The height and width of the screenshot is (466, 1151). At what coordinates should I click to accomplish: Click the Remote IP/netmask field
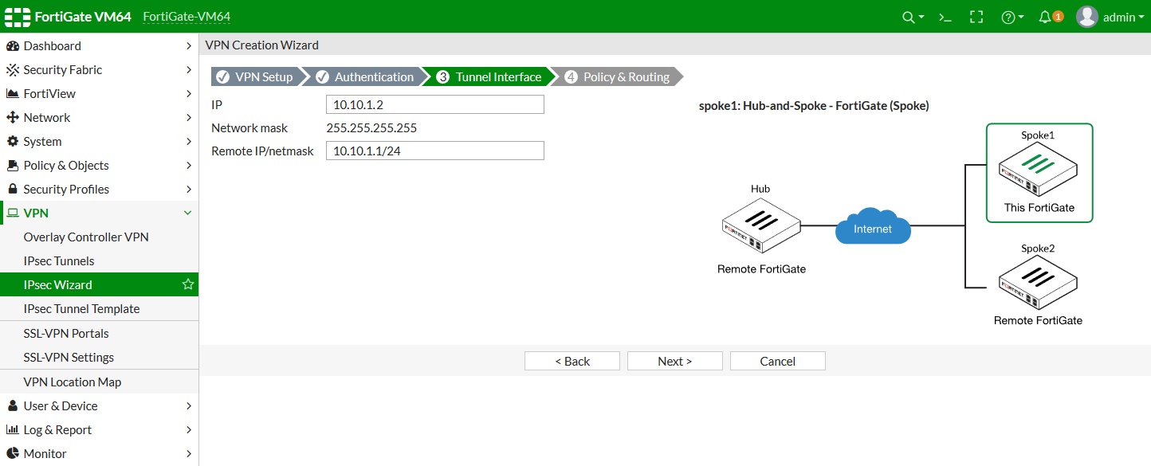[x=435, y=151]
